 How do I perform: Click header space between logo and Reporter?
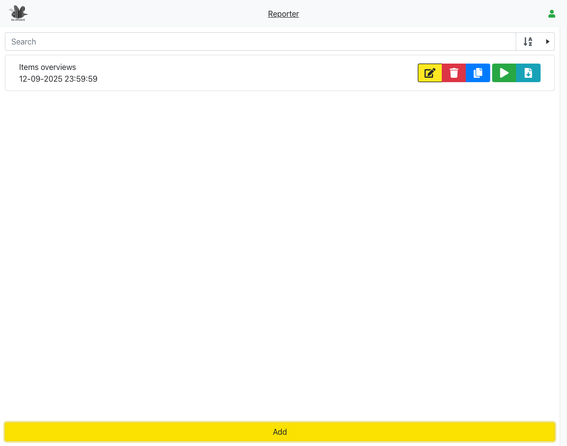(x=147, y=14)
